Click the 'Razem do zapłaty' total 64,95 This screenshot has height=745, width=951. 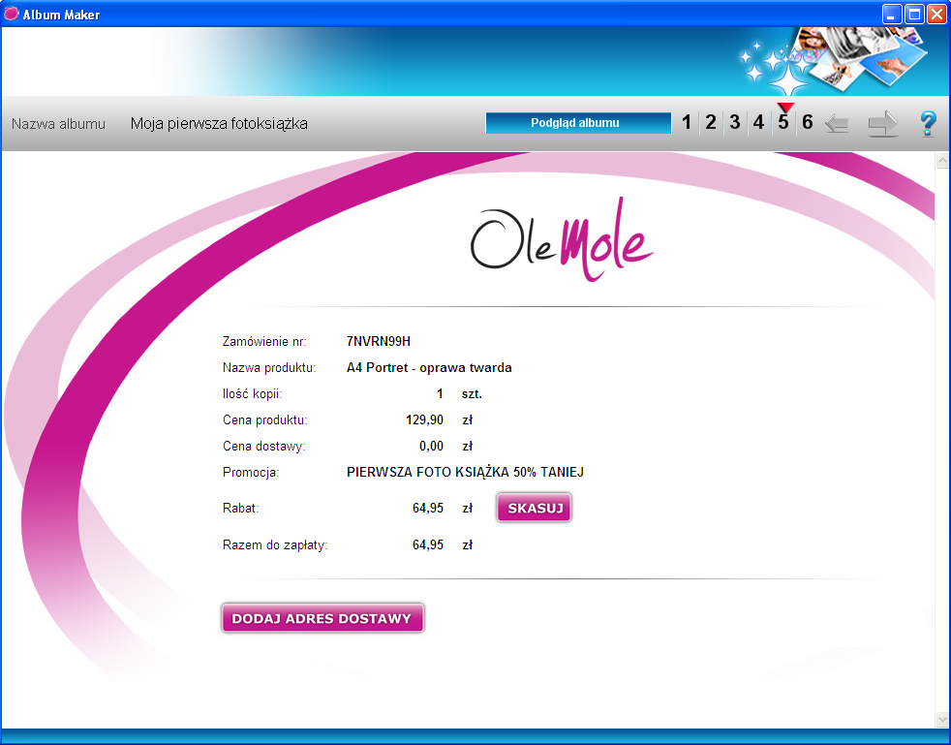click(428, 544)
